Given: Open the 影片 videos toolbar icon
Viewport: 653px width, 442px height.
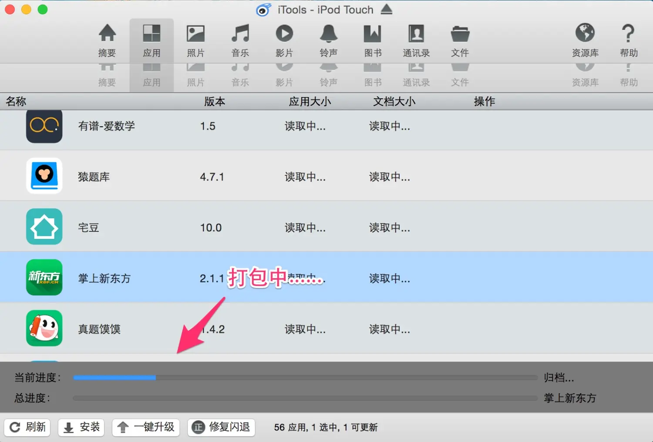Looking at the screenshot, I should click(284, 40).
